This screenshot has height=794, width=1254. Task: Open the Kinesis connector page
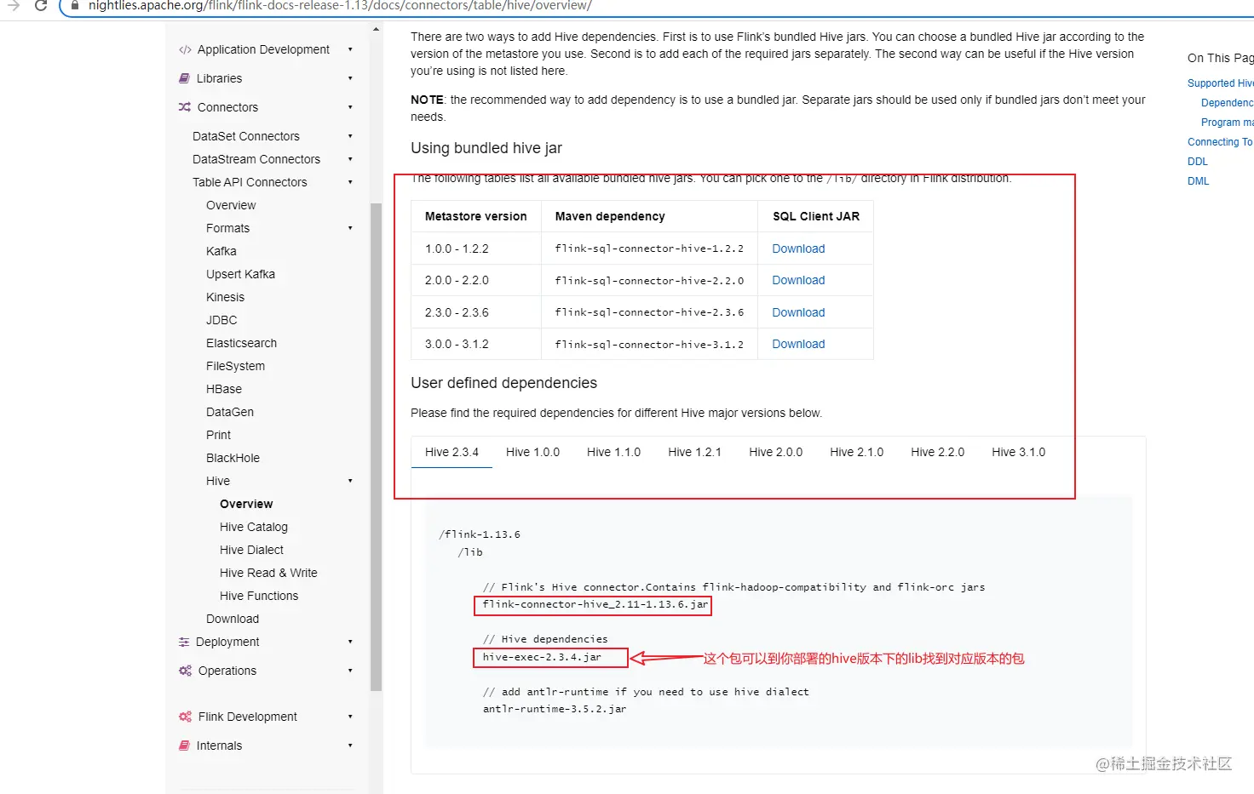coord(225,297)
